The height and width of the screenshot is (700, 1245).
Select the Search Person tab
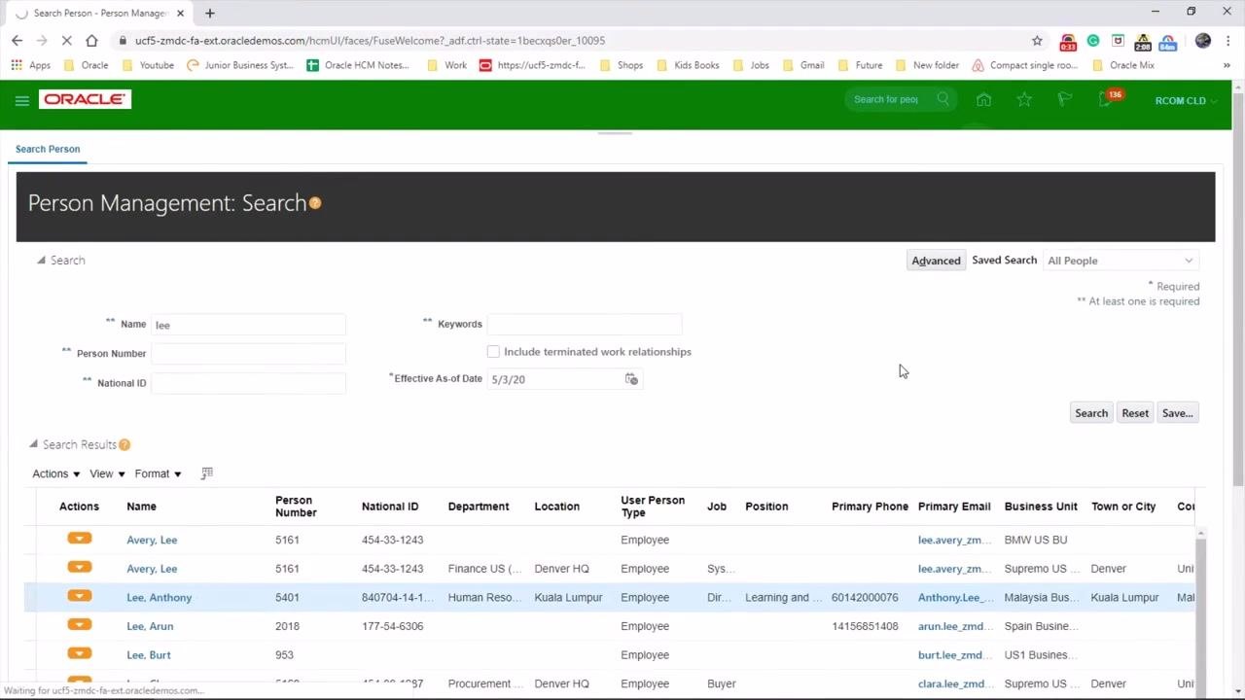tap(48, 149)
